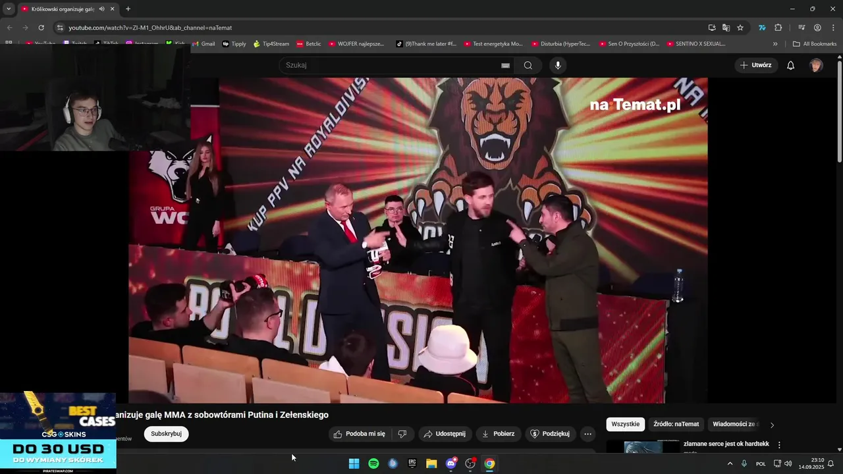
Task: Click the address bar URL
Action: [150, 28]
